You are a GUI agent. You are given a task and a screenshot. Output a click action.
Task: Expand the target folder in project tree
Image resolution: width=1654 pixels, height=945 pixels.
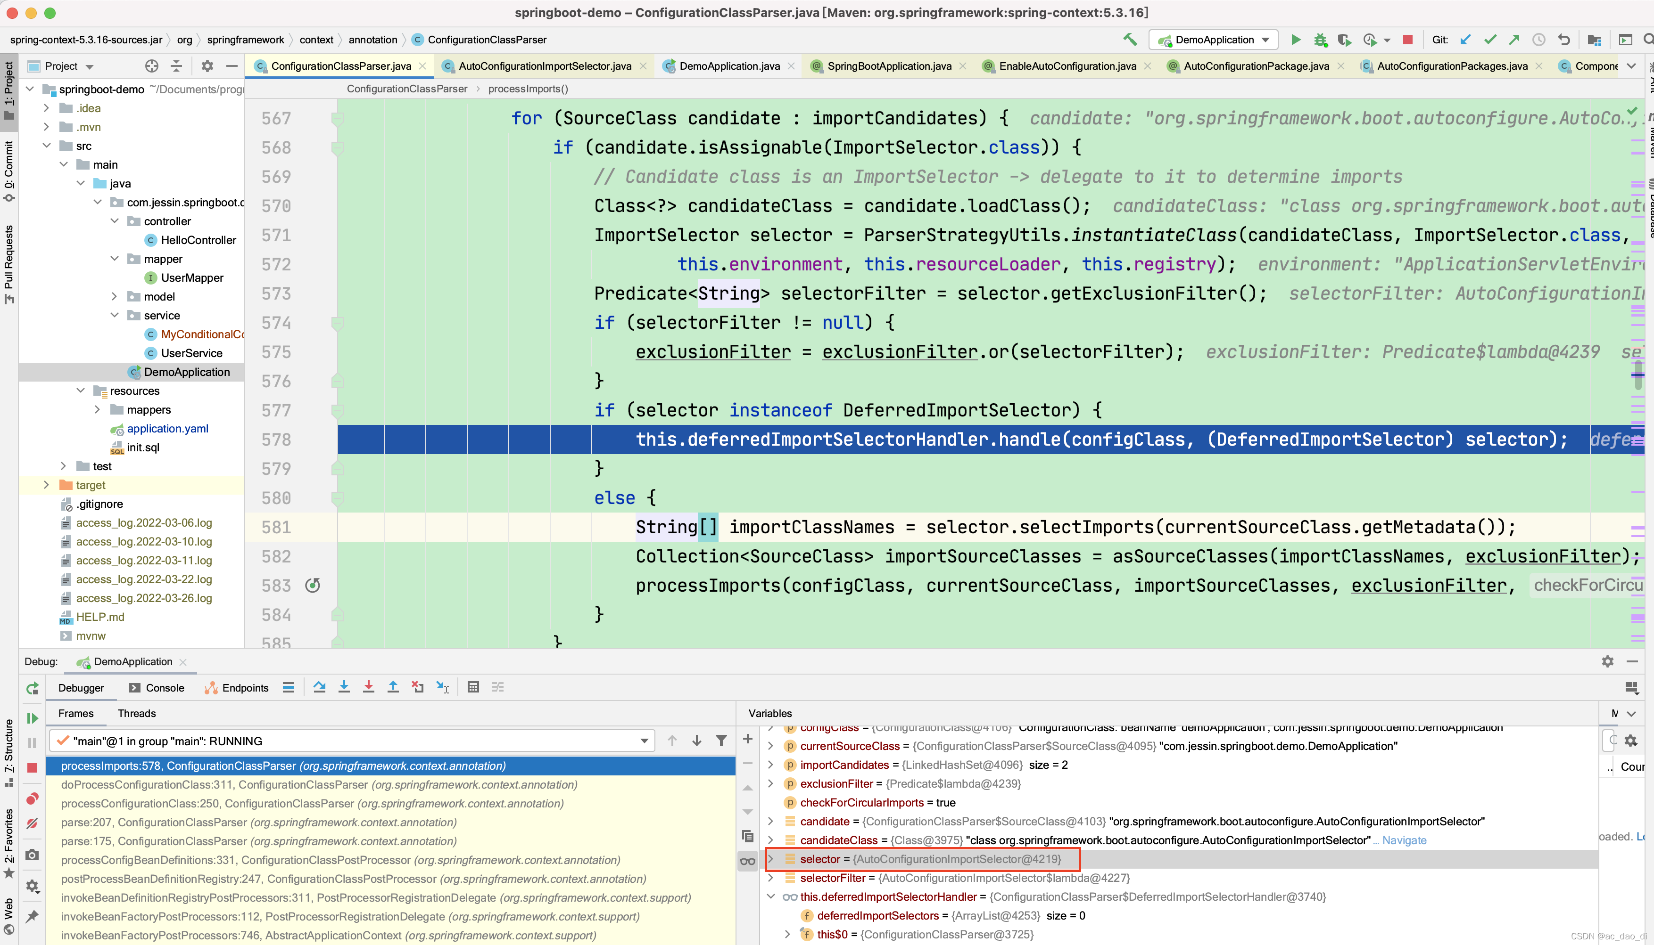pos(46,485)
